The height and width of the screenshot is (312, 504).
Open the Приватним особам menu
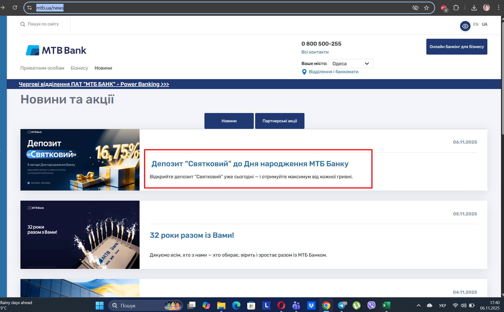42,68
